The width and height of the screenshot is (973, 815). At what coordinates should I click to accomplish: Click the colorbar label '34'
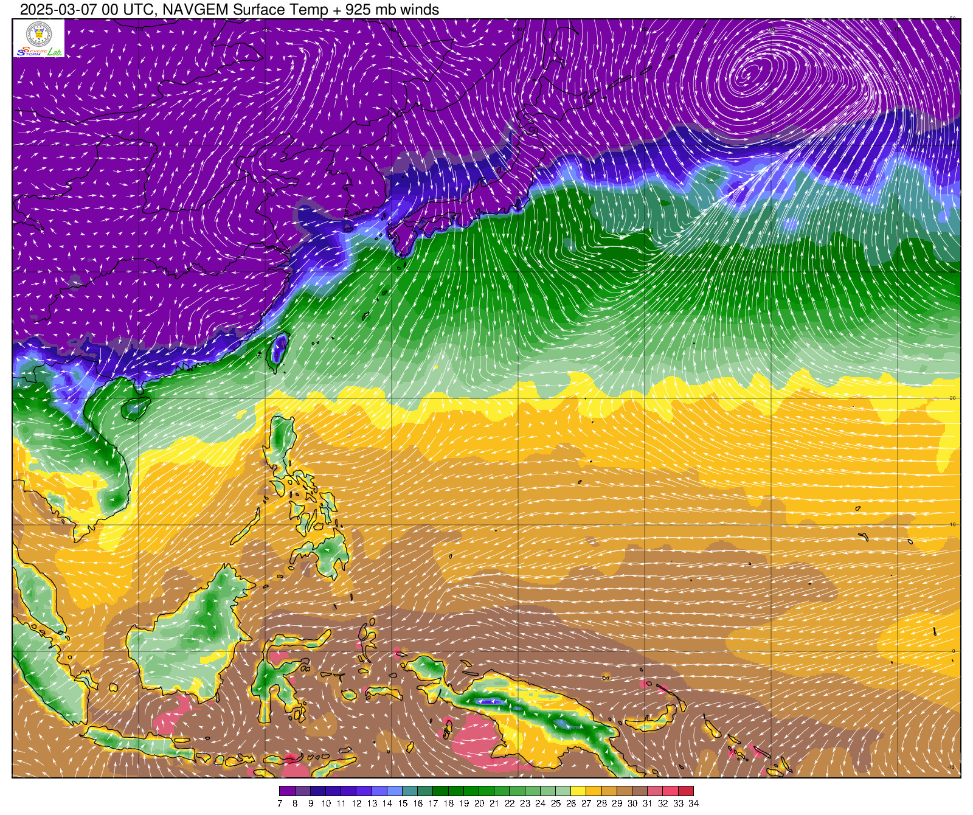coord(693,803)
